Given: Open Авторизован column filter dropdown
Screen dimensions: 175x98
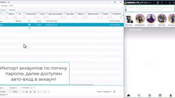Looking at the screenshot, I should point(35,17).
